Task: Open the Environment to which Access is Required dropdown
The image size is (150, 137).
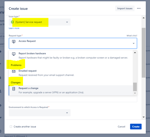Action: pos(39,113)
